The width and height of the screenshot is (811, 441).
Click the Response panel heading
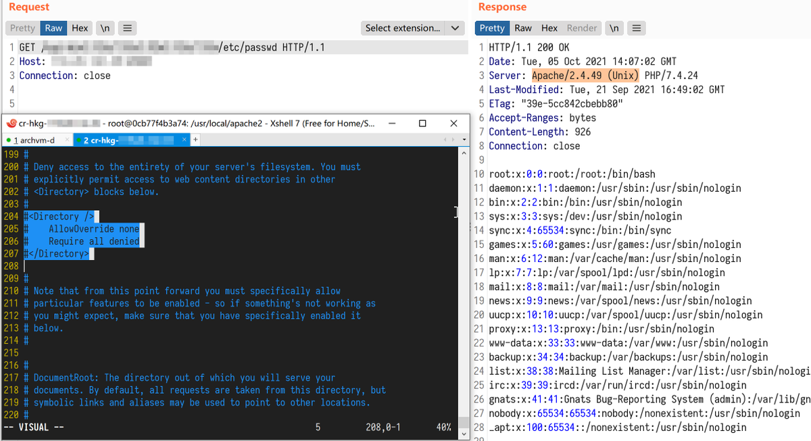(502, 7)
